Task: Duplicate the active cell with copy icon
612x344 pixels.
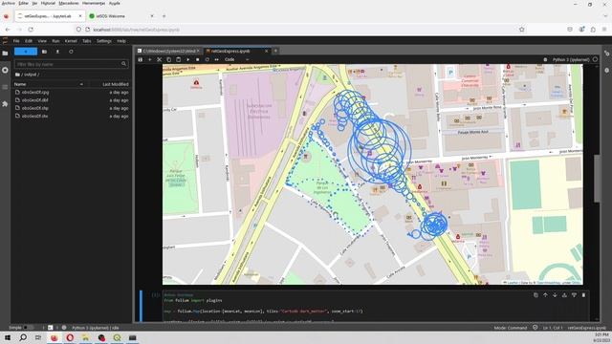Action: [x=535, y=295]
